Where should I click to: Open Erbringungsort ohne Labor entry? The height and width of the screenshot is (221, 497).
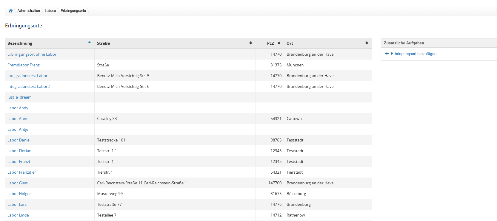(32, 54)
